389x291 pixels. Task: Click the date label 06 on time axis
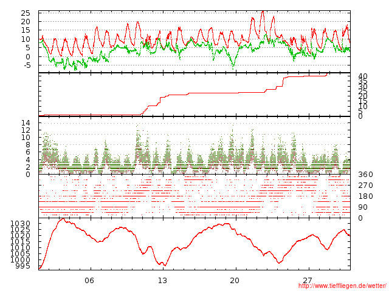click(x=89, y=280)
